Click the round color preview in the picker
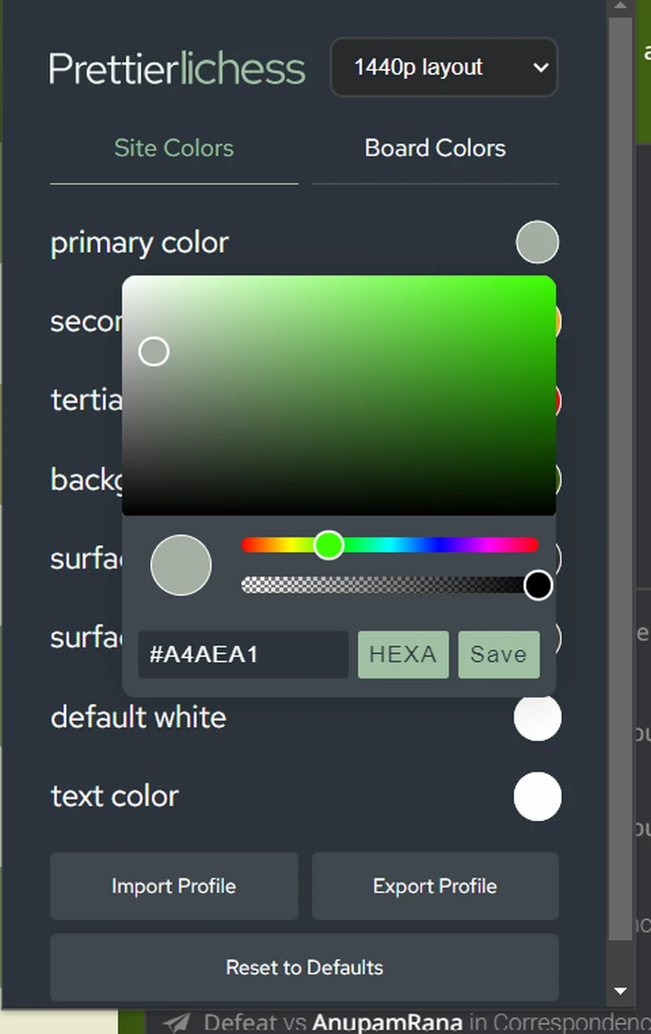The height and width of the screenshot is (1034, 651). click(x=181, y=565)
